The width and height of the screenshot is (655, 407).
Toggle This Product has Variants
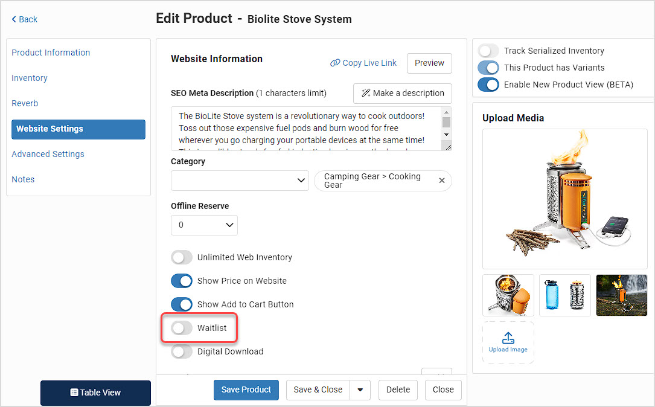click(488, 68)
